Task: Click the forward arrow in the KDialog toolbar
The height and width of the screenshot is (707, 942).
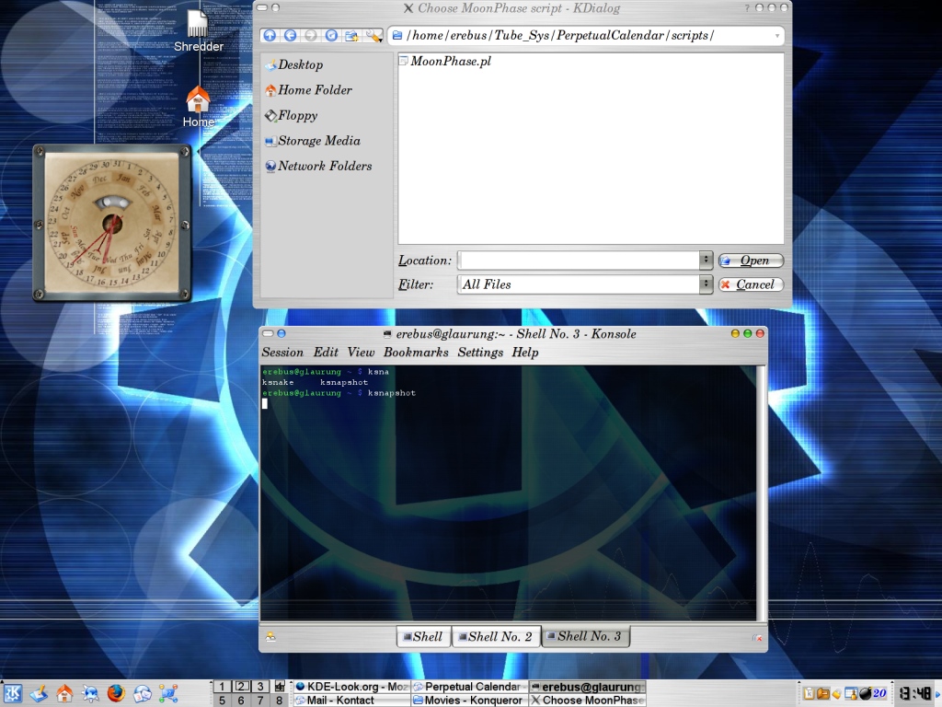Action: 311,36
